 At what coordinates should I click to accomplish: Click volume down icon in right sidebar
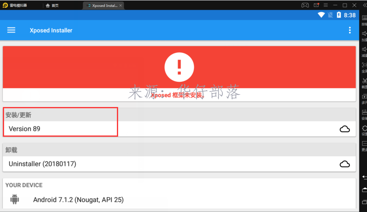[364, 49]
